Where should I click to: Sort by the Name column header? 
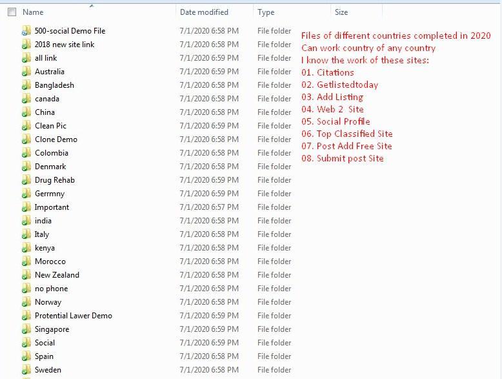[33, 12]
